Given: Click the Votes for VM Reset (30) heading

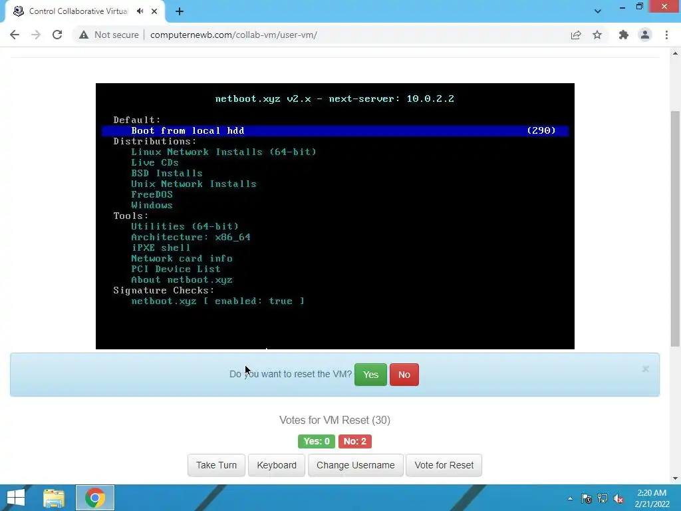Looking at the screenshot, I should tap(335, 421).
